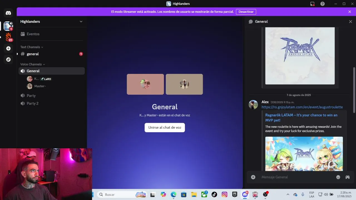Launch Epic Games from the taskbar
The image size is (356, 200).
coord(235,194)
